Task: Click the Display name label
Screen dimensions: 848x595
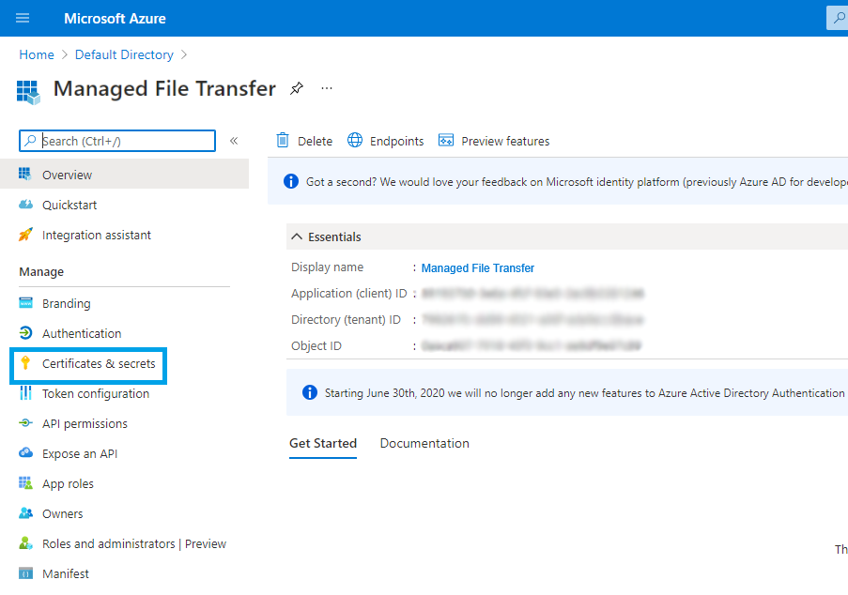Action: pos(327,267)
